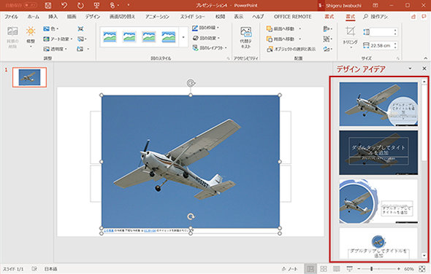Click the rotation handle above picture
431x274 pixels.
[191, 83]
